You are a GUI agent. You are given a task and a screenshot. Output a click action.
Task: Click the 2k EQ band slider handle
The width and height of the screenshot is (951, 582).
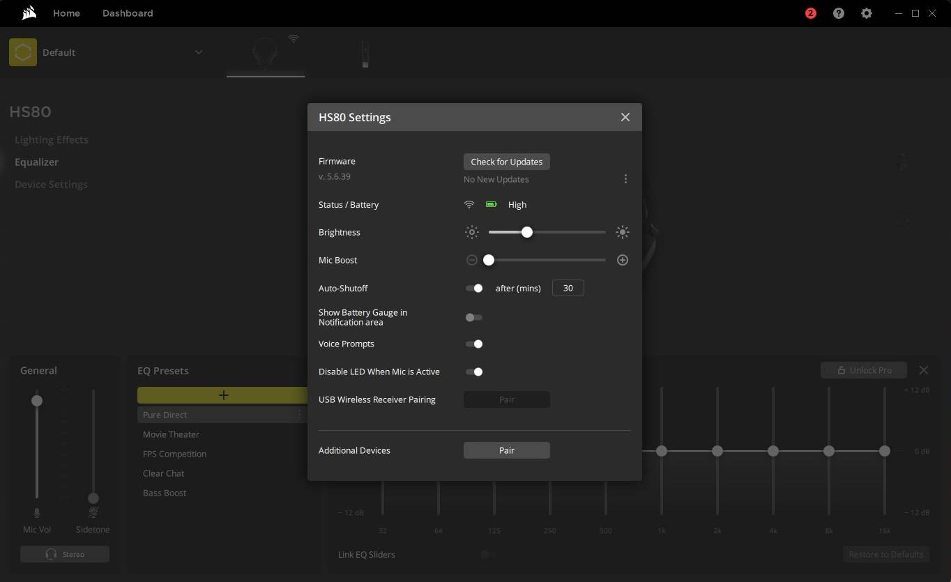point(717,451)
